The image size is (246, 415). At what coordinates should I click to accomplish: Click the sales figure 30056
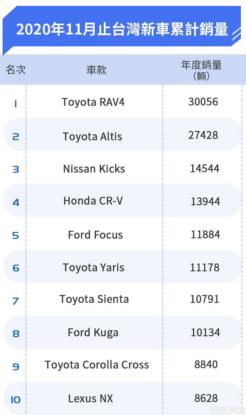[x=203, y=102]
